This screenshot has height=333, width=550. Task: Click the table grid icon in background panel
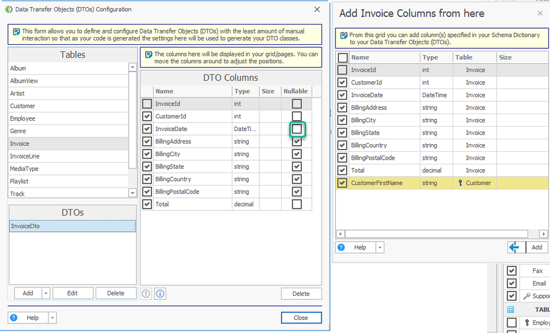511,310
